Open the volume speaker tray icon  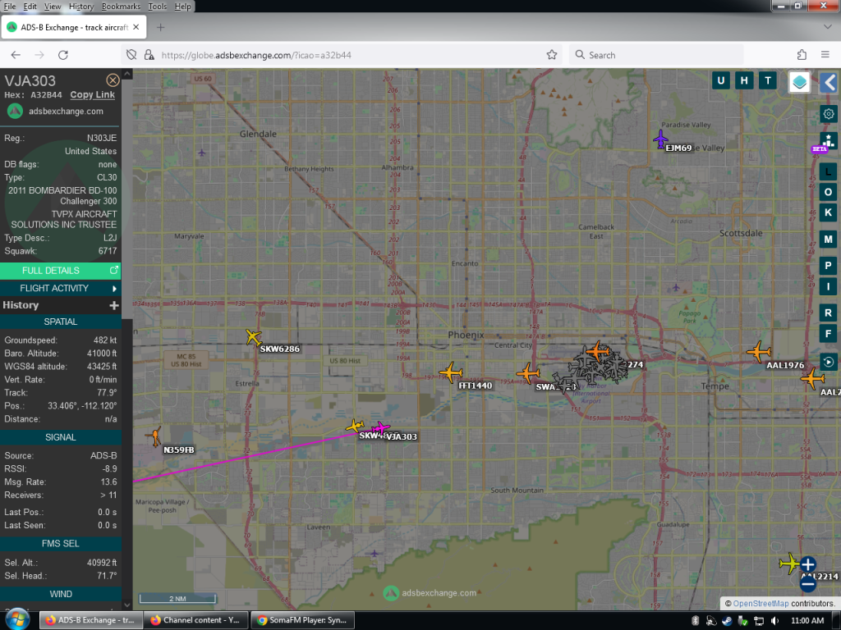774,620
